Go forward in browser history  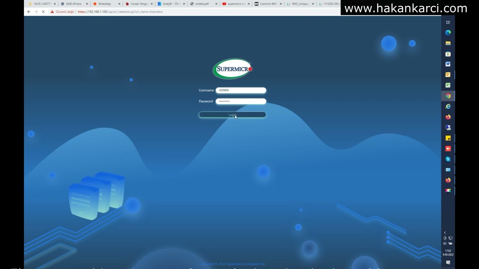(x=36, y=12)
